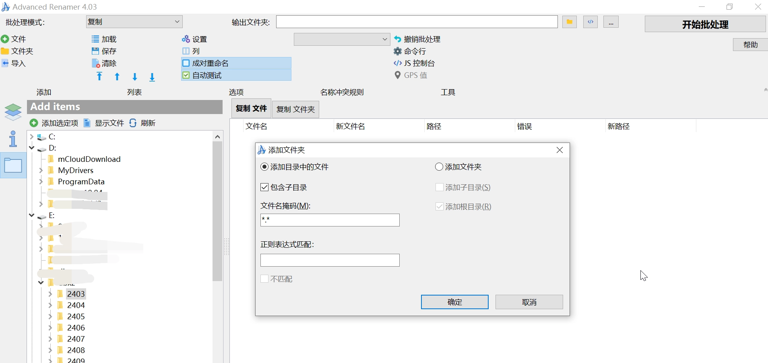This screenshot has height=363, width=768.
Task: Click the ... button next to the output folder
Action: coord(611,22)
